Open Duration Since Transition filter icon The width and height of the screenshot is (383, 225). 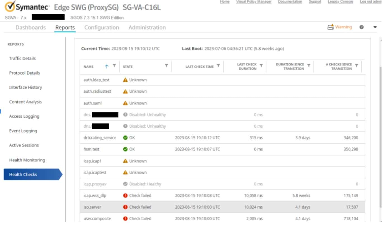[309, 66]
